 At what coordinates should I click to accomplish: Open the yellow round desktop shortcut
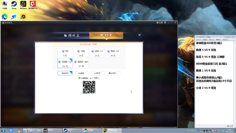coord(23,17)
